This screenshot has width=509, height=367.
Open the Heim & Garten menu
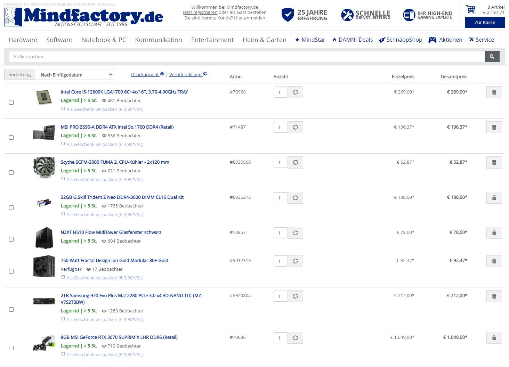pyautogui.click(x=264, y=40)
